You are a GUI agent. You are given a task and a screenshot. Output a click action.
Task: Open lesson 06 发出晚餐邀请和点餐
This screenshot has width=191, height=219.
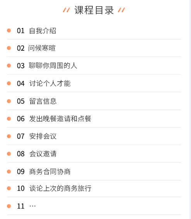point(94,119)
